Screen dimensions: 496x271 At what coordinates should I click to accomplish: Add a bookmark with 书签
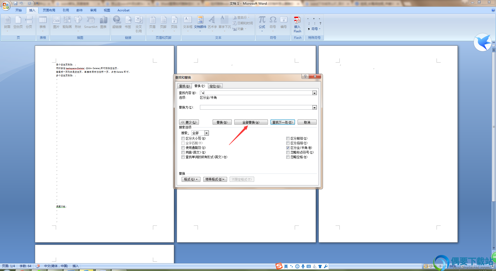click(x=128, y=23)
